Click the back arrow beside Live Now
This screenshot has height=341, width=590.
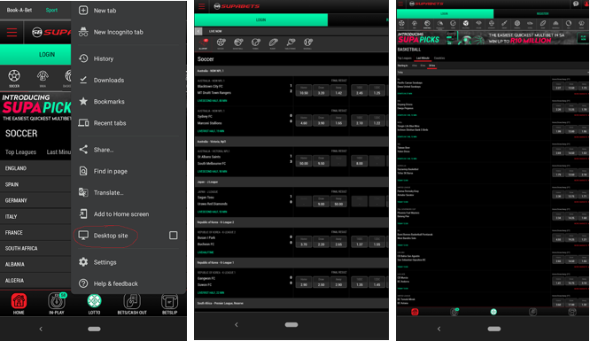point(198,31)
